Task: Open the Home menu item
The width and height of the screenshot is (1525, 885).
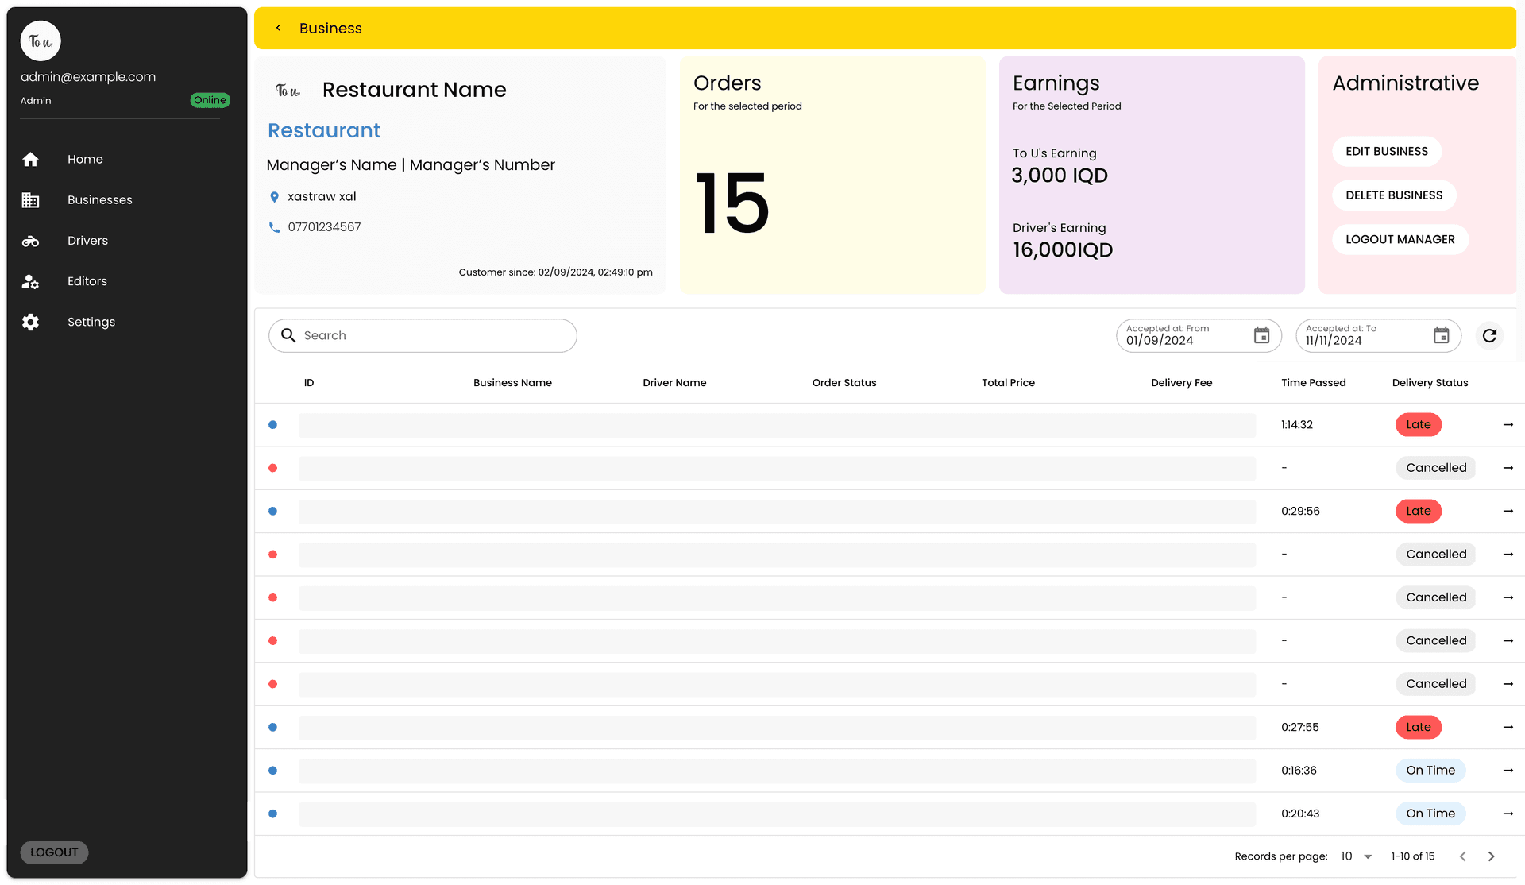Action: (85, 159)
